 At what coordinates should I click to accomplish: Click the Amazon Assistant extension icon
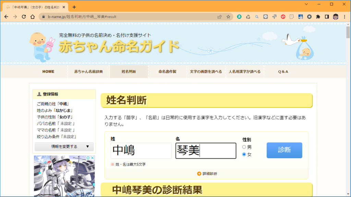(239, 16)
